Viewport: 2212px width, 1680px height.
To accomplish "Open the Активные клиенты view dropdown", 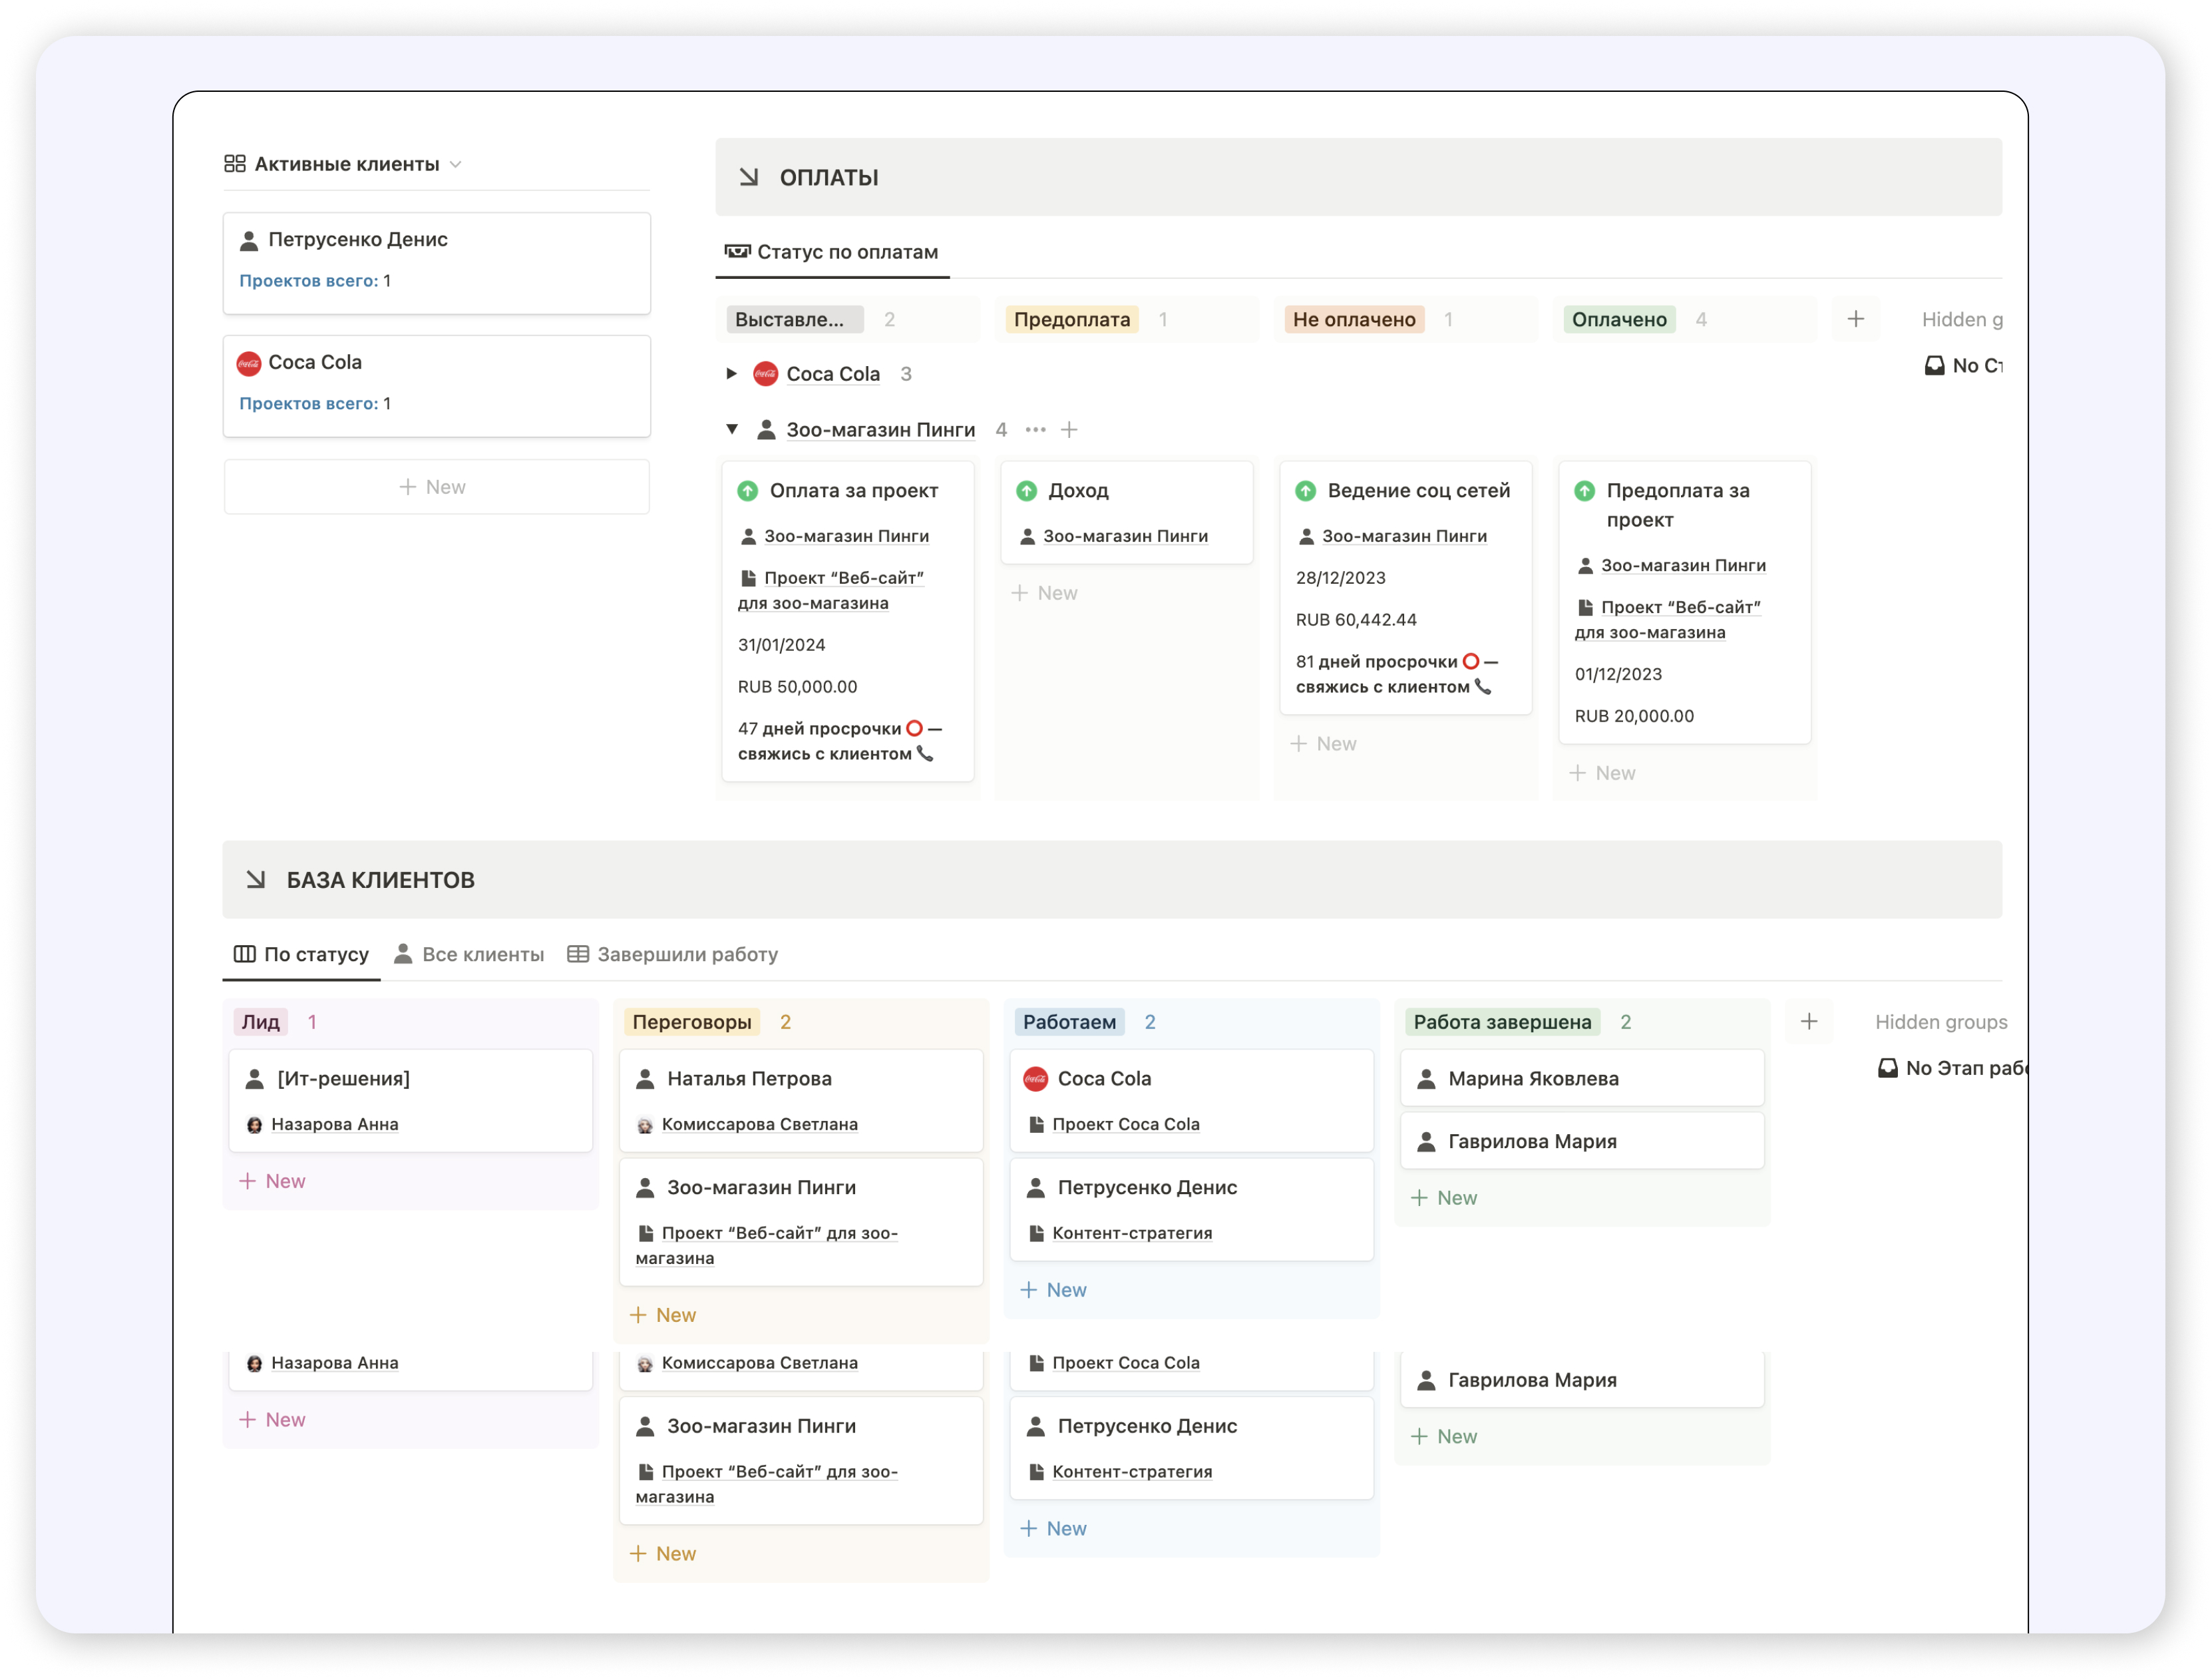I will (x=457, y=164).
